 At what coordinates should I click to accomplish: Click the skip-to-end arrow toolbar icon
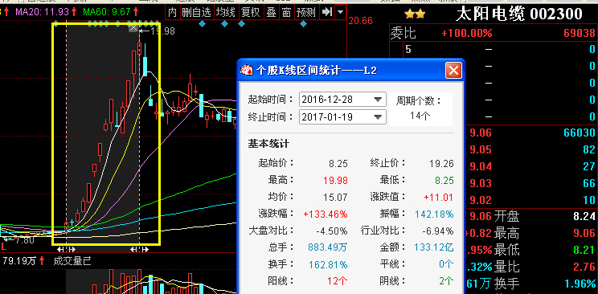[326, 12]
